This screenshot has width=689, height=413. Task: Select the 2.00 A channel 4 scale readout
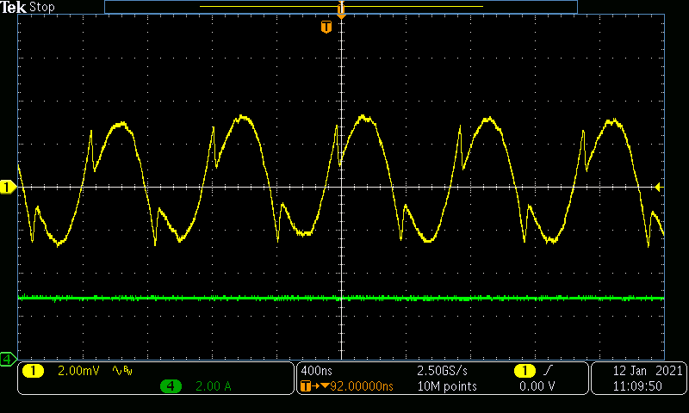(214, 387)
